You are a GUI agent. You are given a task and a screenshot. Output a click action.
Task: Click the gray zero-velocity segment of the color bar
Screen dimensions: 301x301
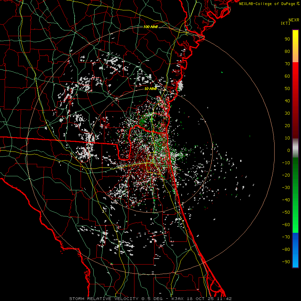295,148
